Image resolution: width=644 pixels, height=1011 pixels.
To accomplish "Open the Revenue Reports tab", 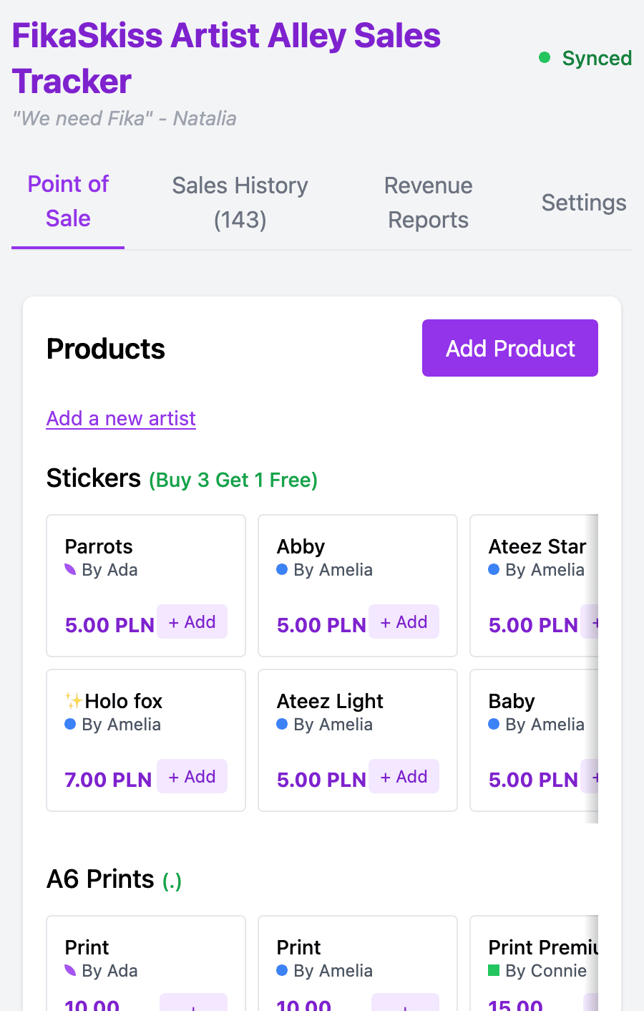I will tap(428, 203).
